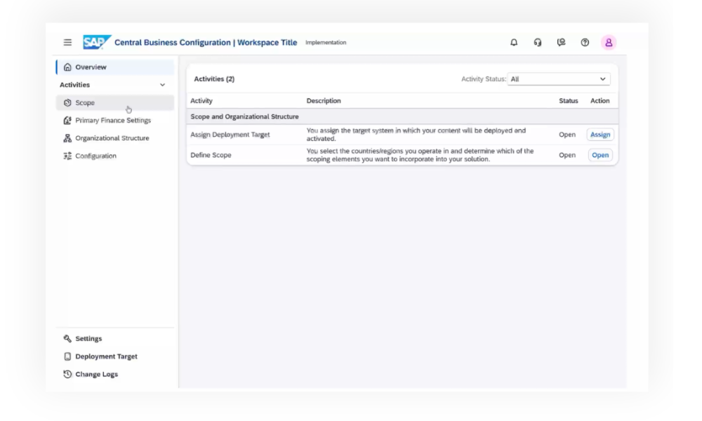Click the headset support icon

538,42
